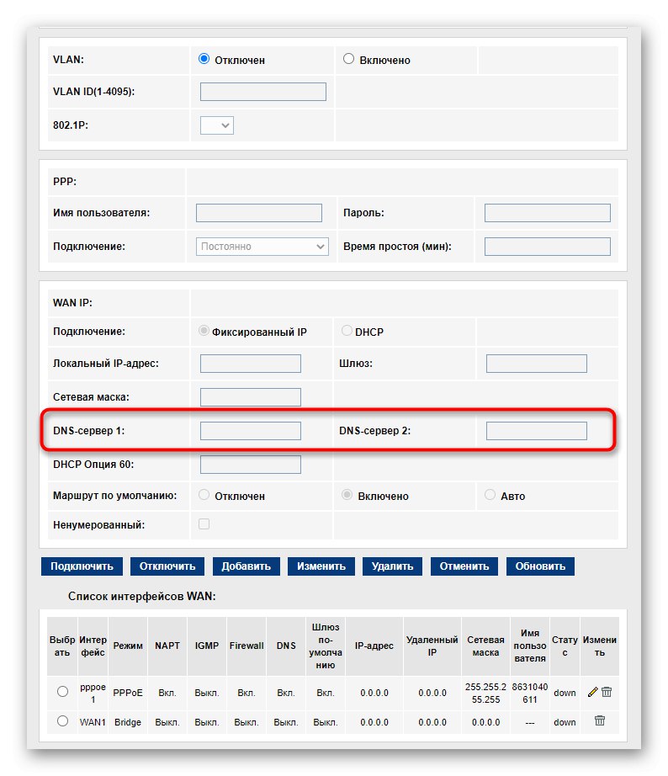Focus the VLAN ID input field

(x=263, y=92)
